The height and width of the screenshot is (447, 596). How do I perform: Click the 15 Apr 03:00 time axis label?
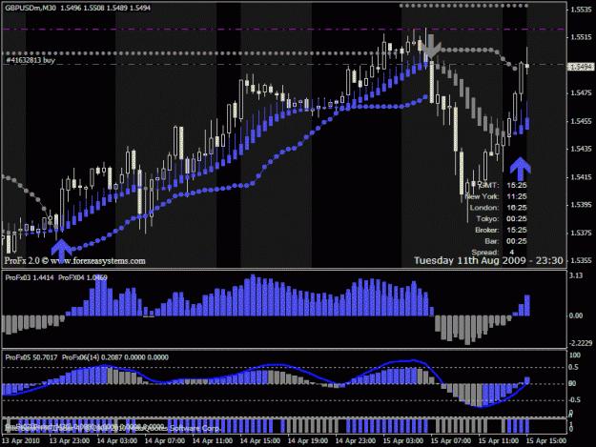(403, 441)
